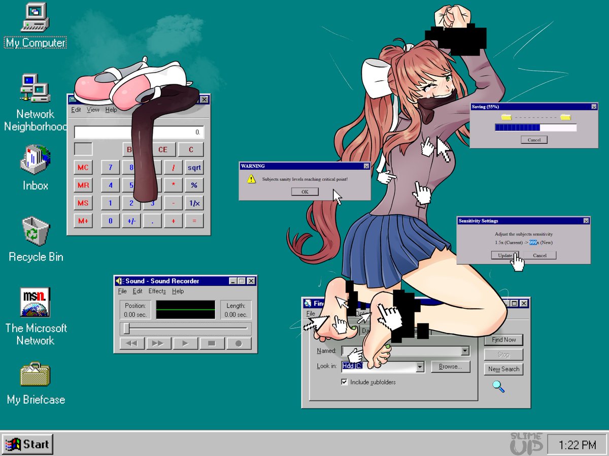
Task: Click the magnifying glass icon in Find window
Action: coord(498,386)
